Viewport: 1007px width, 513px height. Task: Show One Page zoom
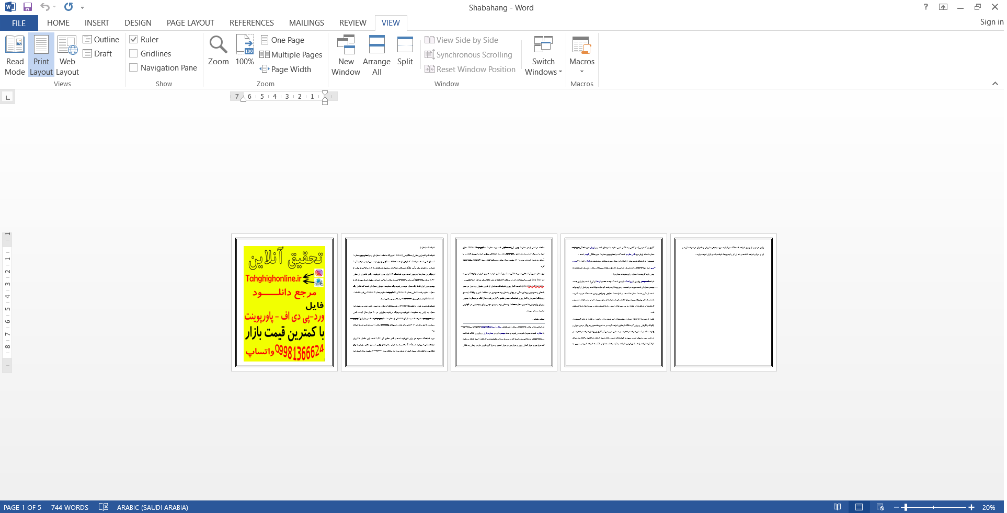pos(282,40)
